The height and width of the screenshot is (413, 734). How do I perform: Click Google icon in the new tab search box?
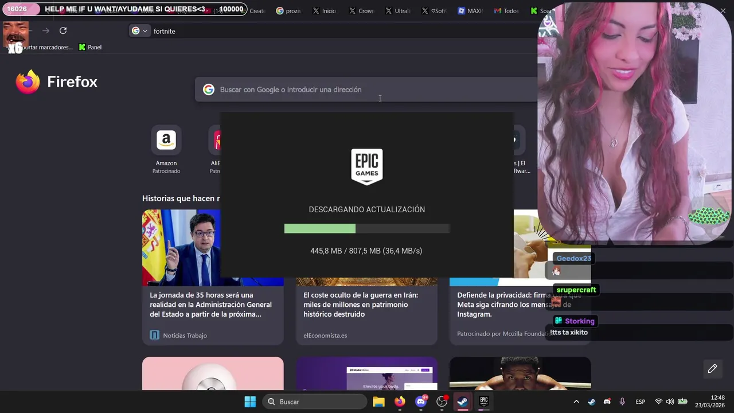pyautogui.click(x=209, y=89)
